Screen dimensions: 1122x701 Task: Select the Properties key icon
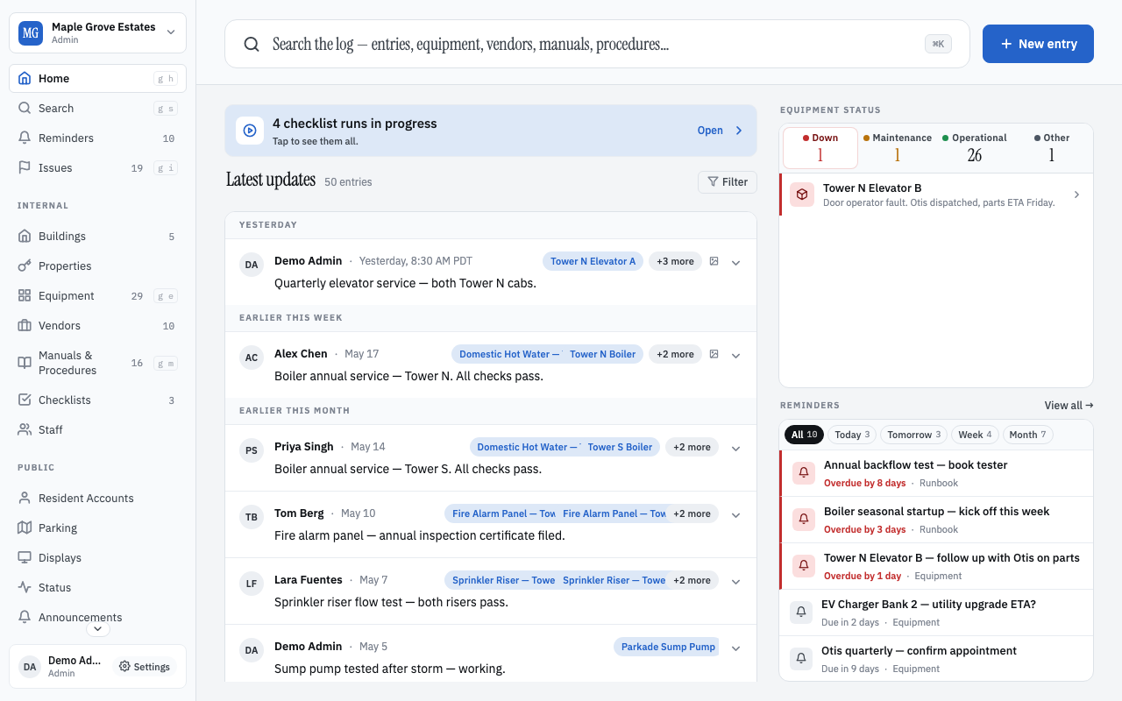click(x=25, y=266)
